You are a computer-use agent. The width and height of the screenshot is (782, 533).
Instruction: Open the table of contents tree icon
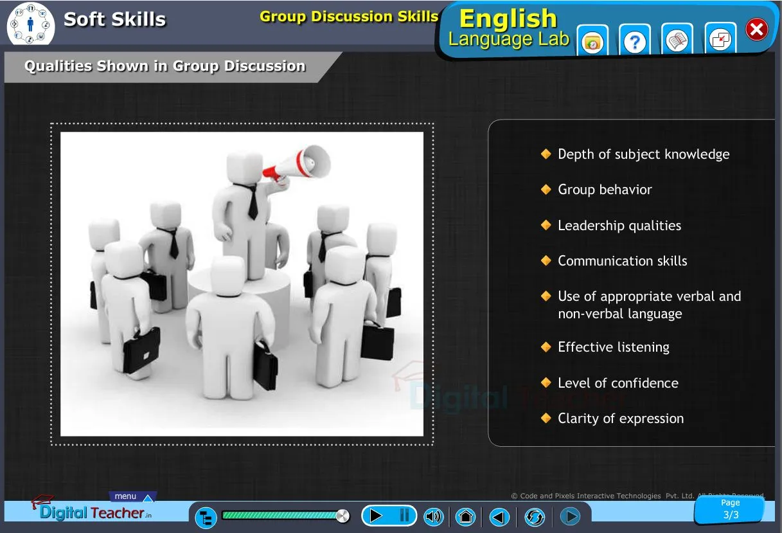pyautogui.click(x=206, y=517)
